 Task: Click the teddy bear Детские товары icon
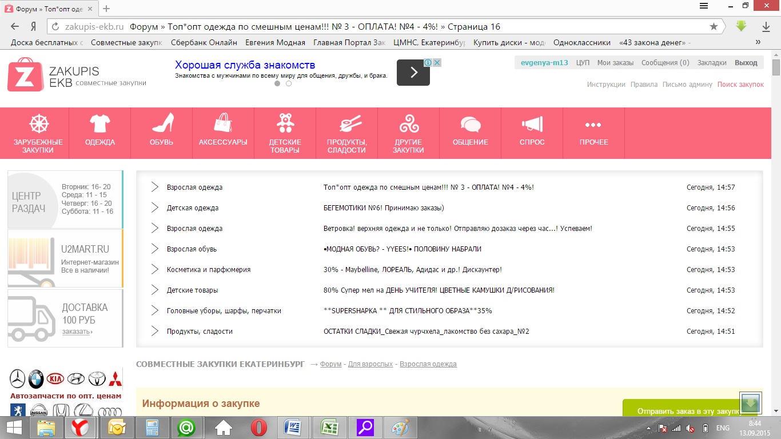pyautogui.click(x=285, y=123)
